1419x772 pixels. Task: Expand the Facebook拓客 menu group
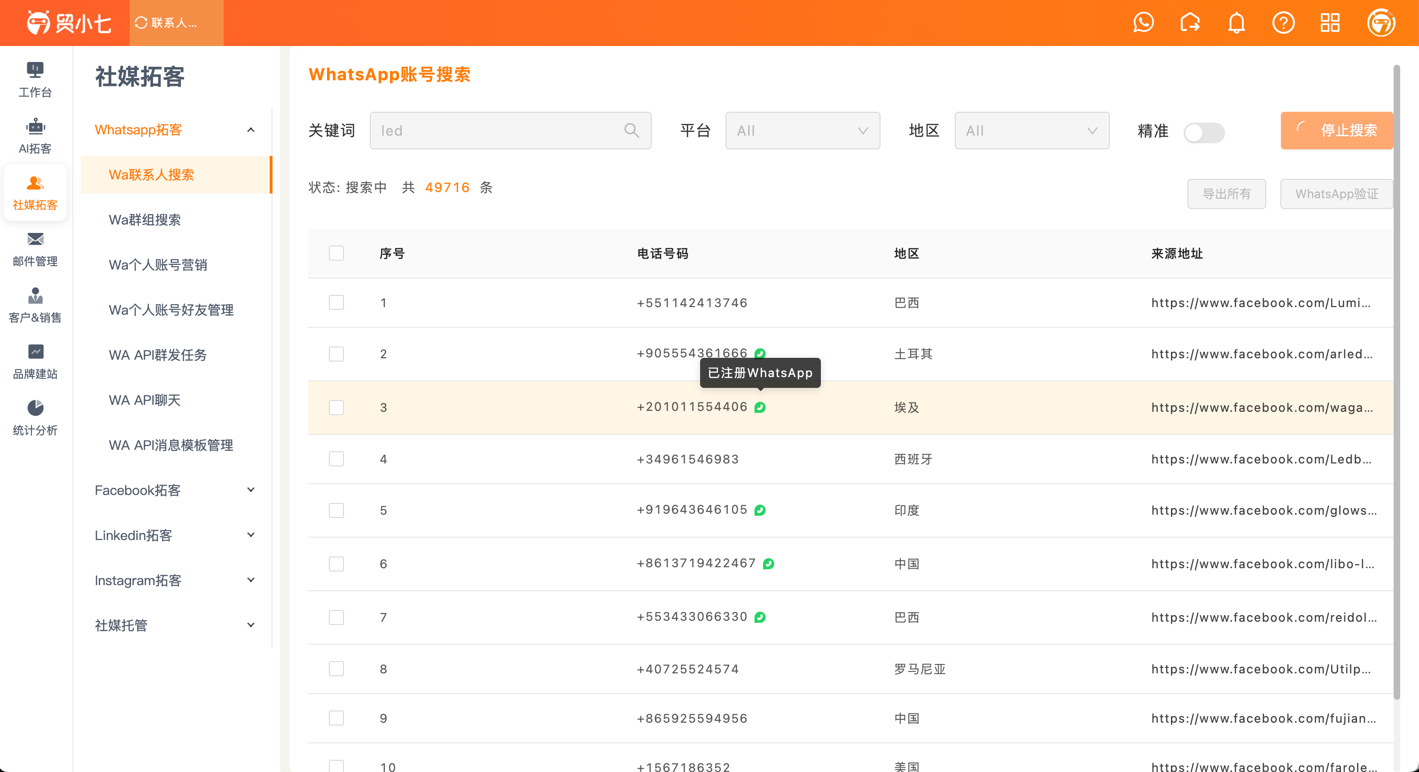pos(176,490)
